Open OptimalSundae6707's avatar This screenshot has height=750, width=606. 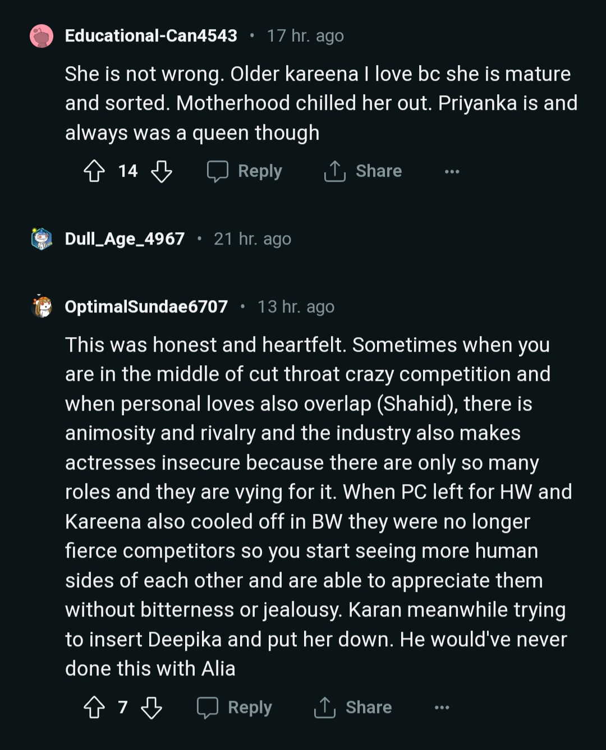42,307
